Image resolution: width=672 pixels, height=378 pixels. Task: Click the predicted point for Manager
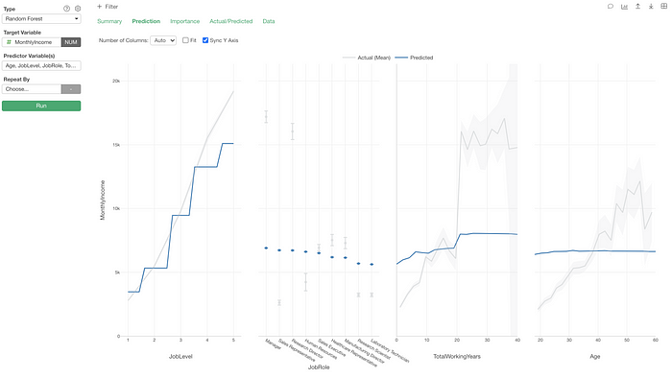pyautogui.click(x=266, y=248)
